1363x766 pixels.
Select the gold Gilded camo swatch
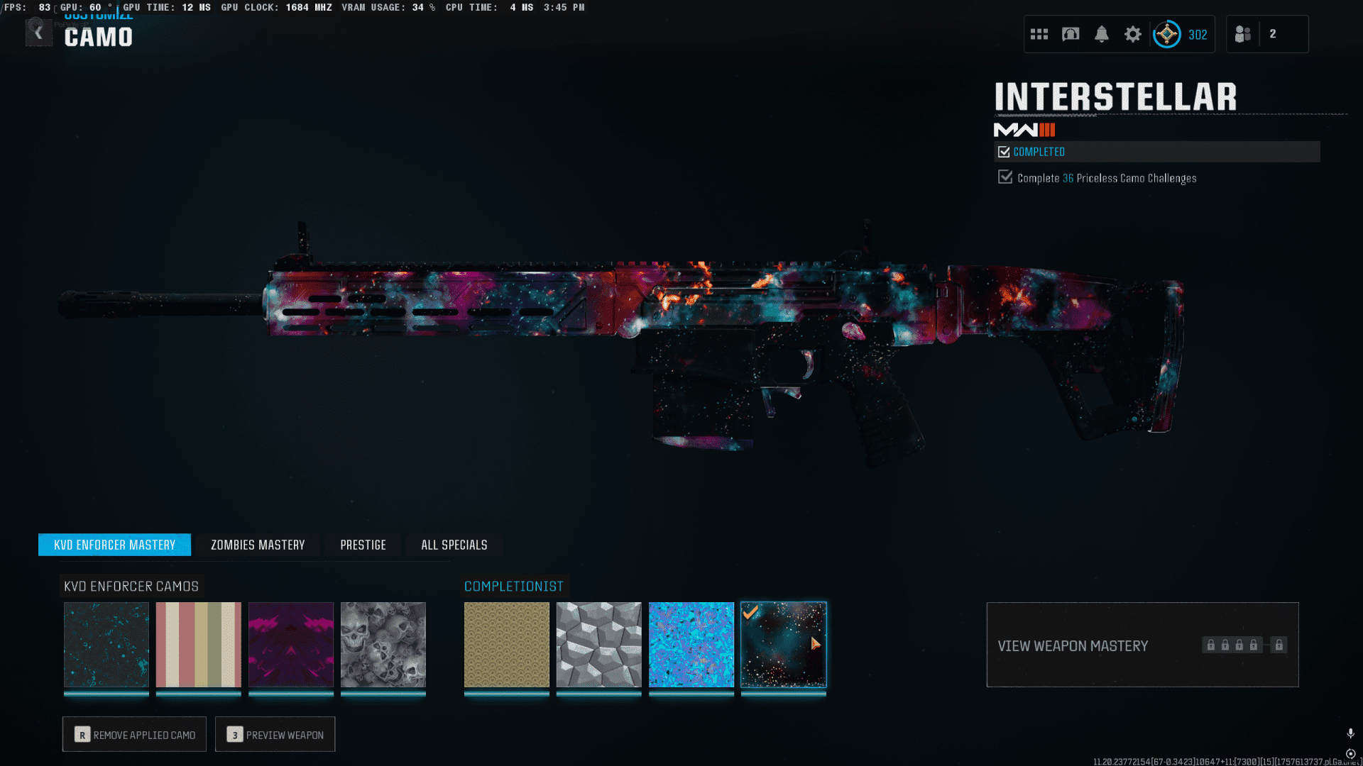pos(506,645)
